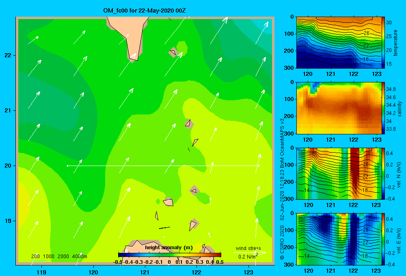406x276 pixels.
Task: Click the wind stress reference arrow in the legend
Action: coord(249,253)
